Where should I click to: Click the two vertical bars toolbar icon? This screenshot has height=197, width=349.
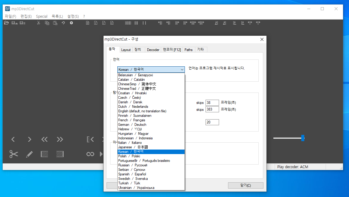coord(144,23)
